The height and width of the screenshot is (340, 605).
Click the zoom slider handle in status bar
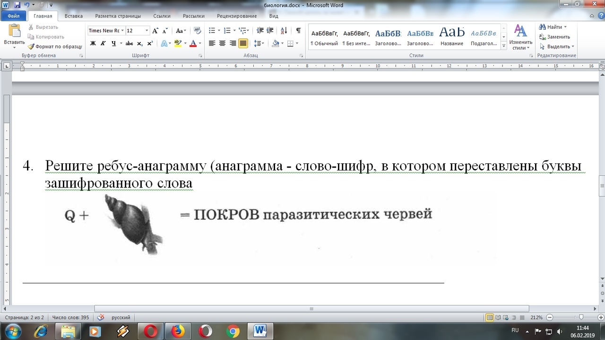pyautogui.click(x=581, y=317)
